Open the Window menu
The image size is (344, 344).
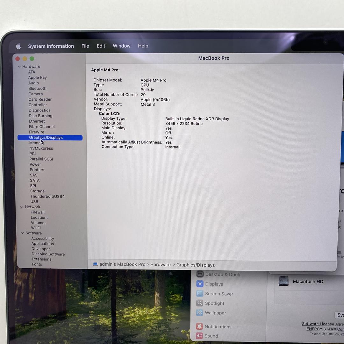click(122, 46)
